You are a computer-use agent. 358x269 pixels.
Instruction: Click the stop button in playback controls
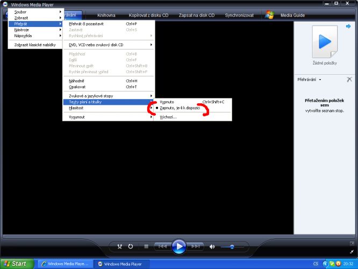[146, 246]
